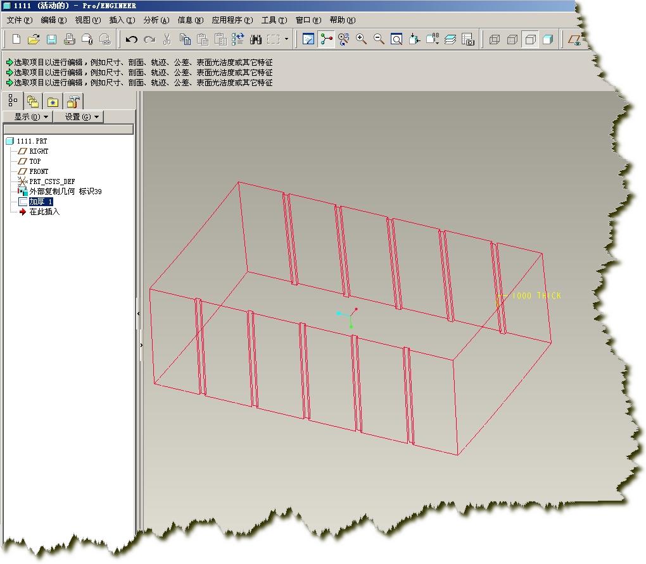Image resolution: width=646 pixels, height=564 pixels.
Task: Switch to Folder Browser tab
Action: tap(32, 101)
